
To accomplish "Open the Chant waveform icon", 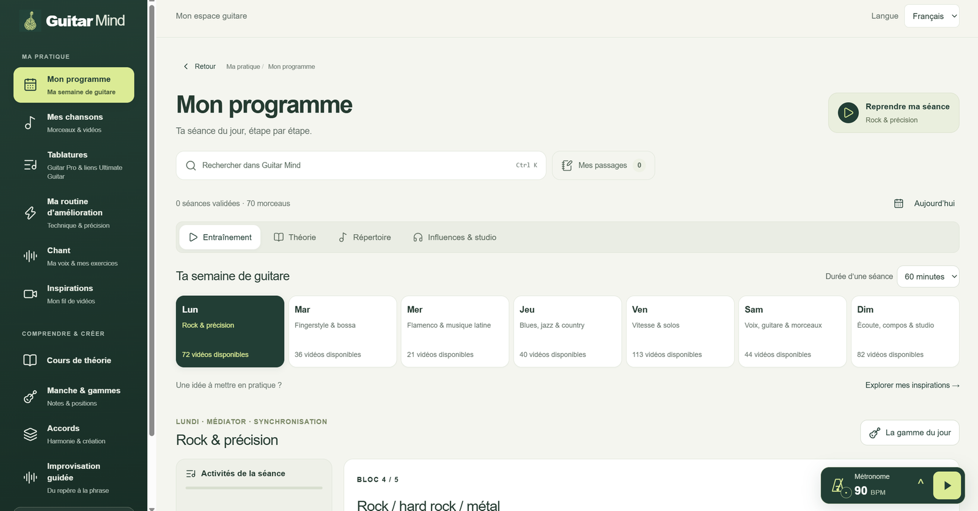I will coord(30,256).
